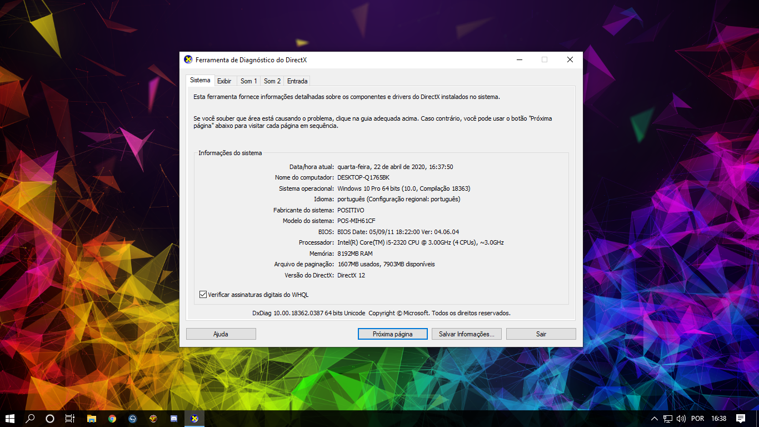This screenshot has height=427, width=759.
Task: Click the Memória label
Action: 321,254
